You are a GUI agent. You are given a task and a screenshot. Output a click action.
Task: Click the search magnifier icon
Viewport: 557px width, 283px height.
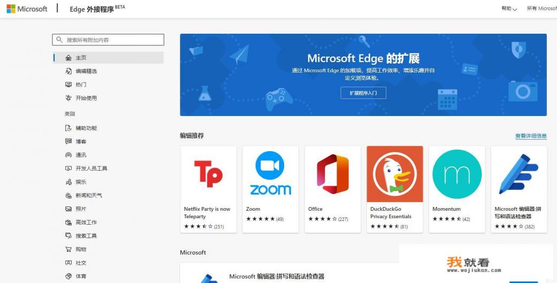tap(59, 40)
